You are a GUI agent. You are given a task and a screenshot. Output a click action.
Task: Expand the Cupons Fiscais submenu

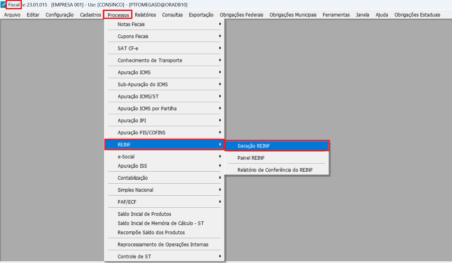[164, 36]
